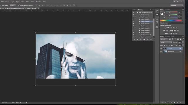Open the Window menu
This screenshot has height=105, width=188.
(x=38, y=2)
